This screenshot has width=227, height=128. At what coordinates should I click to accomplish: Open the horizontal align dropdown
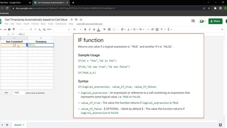pos(123,30)
